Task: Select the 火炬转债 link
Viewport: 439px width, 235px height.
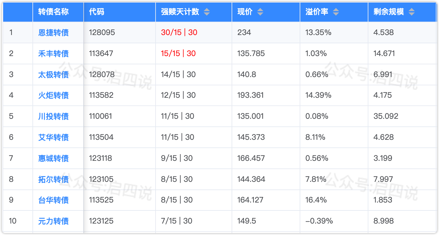Action: tap(53, 95)
